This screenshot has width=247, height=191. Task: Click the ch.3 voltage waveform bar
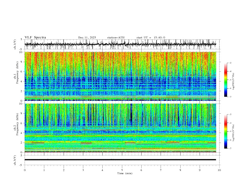(x=120, y=160)
